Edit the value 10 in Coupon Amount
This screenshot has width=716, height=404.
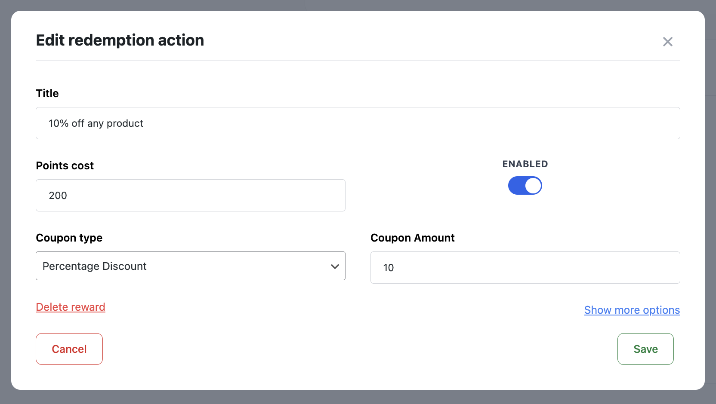525,267
